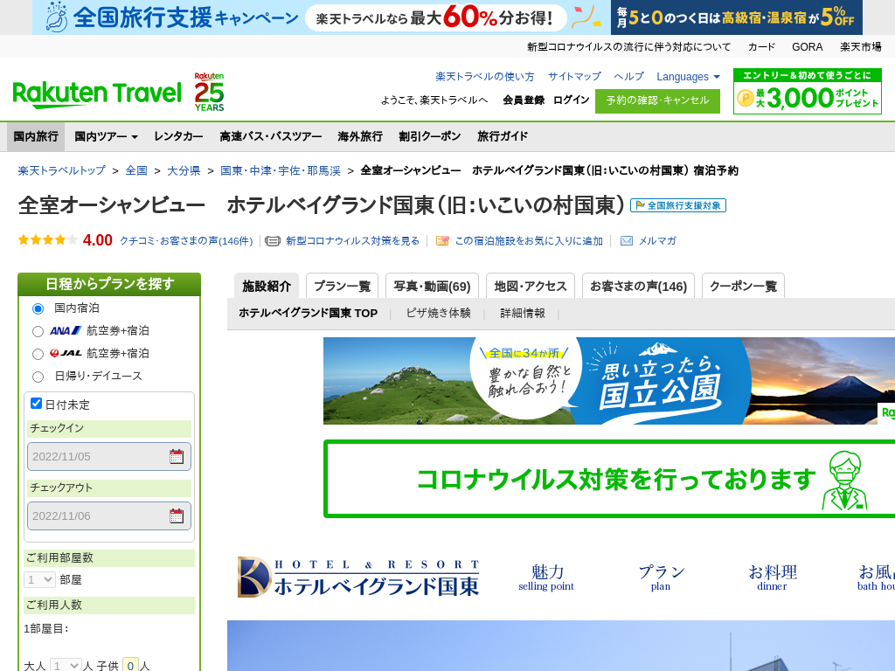Open the Languages dropdown

(688, 77)
